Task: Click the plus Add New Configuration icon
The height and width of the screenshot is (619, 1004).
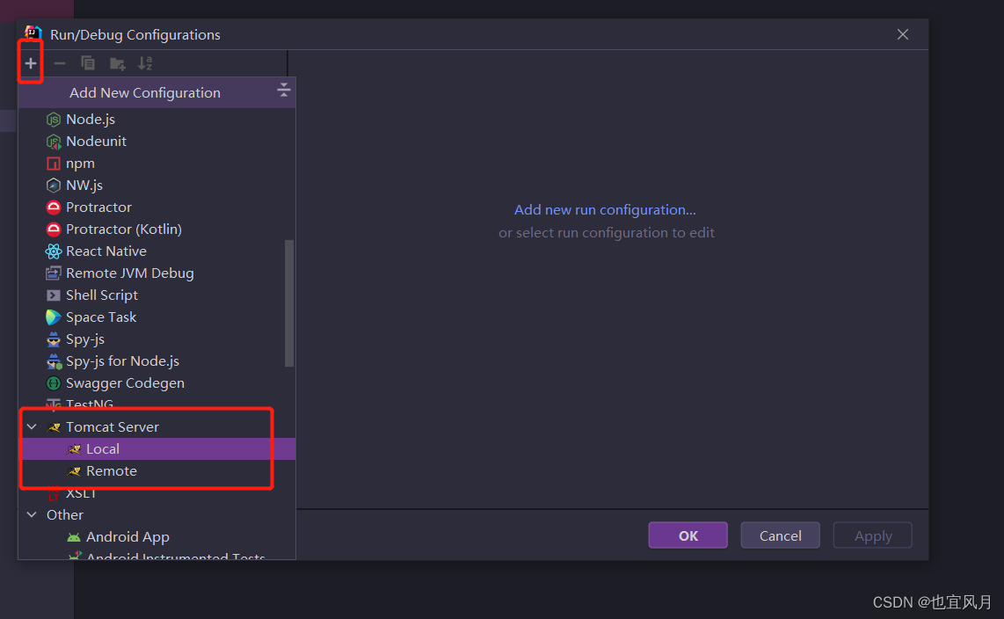Action: (x=30, y=63)
